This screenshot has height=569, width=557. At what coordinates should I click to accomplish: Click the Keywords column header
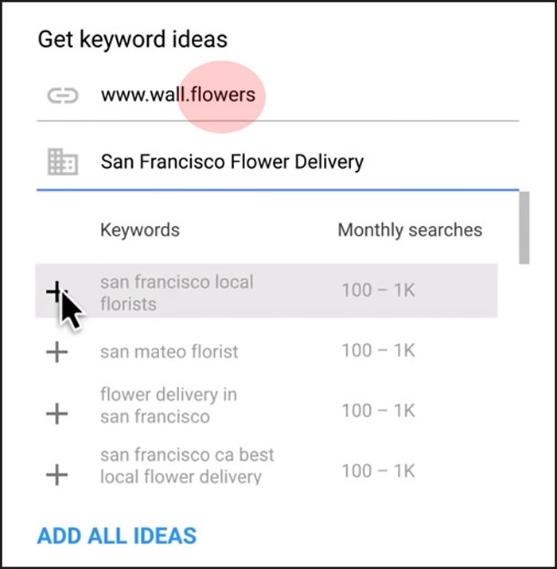pyautogui.click(x=140, y=230)
